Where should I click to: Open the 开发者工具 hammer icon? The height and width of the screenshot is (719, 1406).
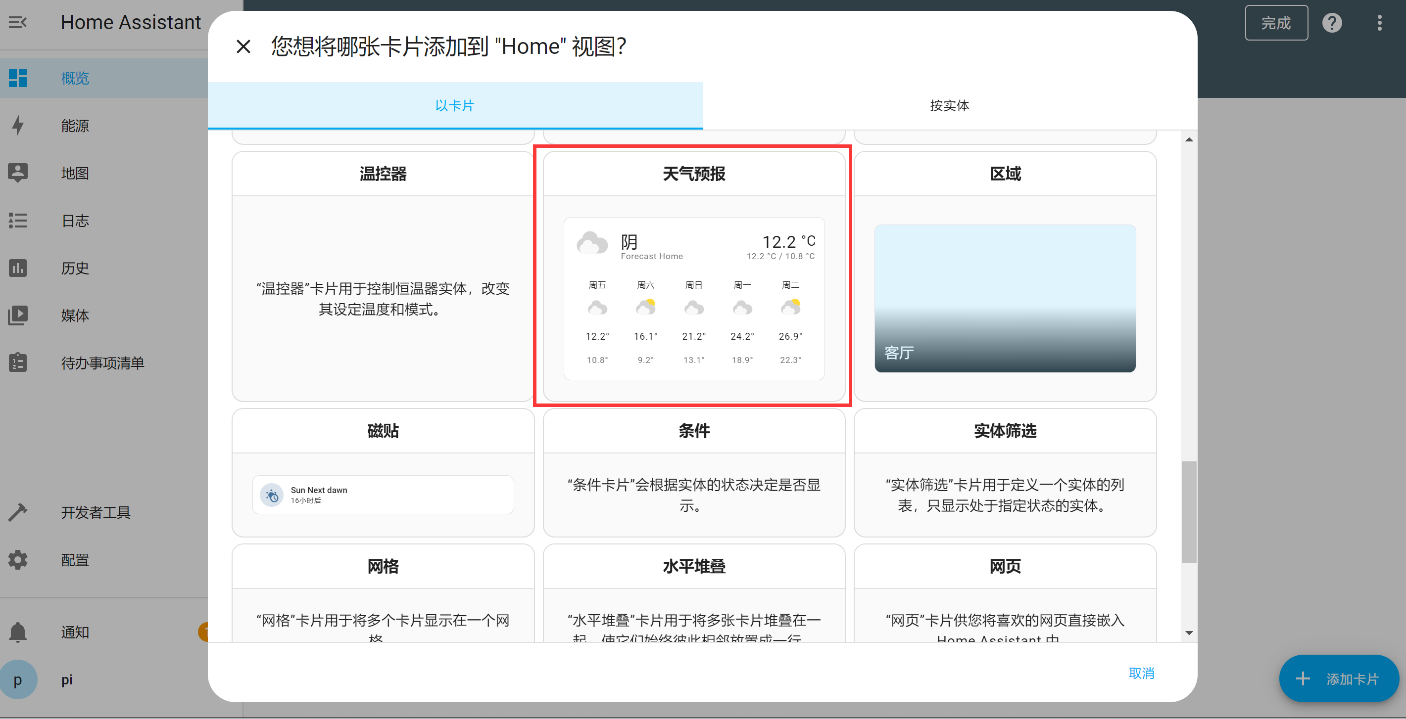pyautogui.click(x=17, y=512)
